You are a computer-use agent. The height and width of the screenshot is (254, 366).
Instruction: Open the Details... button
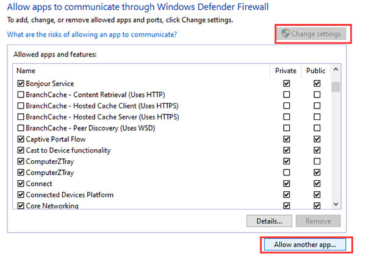tap(269, 221)
